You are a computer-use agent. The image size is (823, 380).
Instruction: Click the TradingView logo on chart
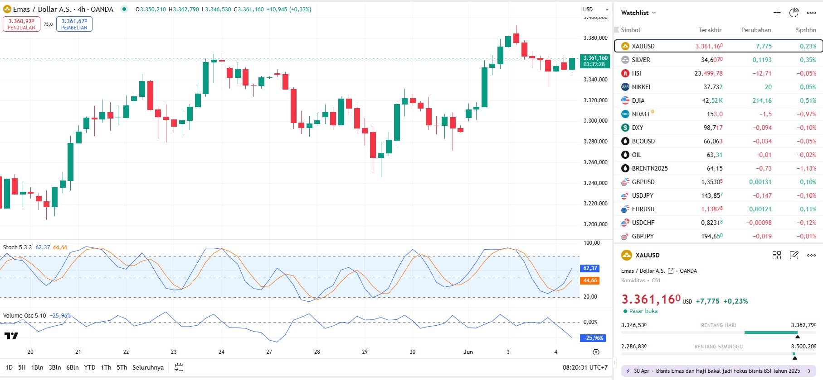(x=11, y=336)
